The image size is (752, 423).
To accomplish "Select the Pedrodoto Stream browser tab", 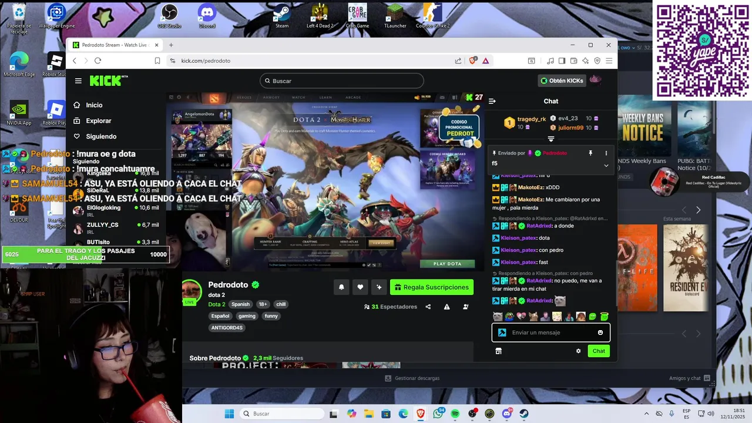I will point(116,45).
